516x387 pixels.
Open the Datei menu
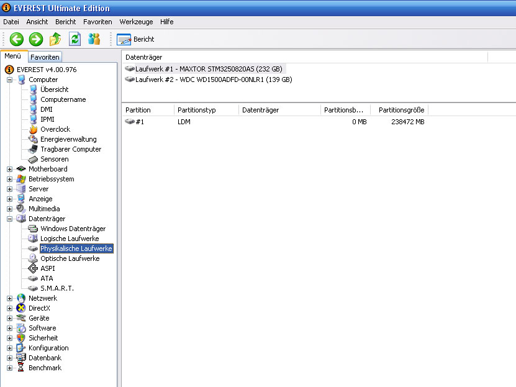point(11,22)
